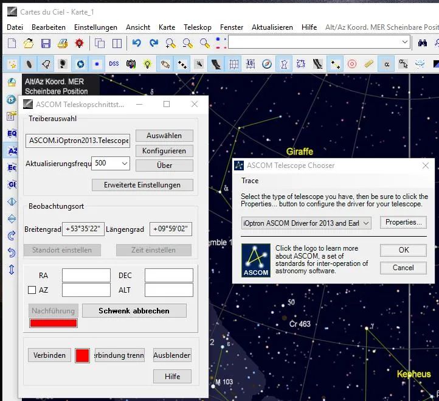The height and width of the screenshot is (401, 439).
Task: Select the EQ equatorial coordinates icon
Action: click(12, 133)
